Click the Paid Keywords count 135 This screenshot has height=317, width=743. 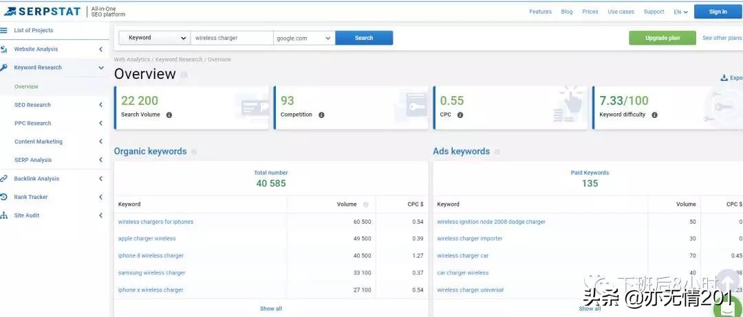(590, 183)
